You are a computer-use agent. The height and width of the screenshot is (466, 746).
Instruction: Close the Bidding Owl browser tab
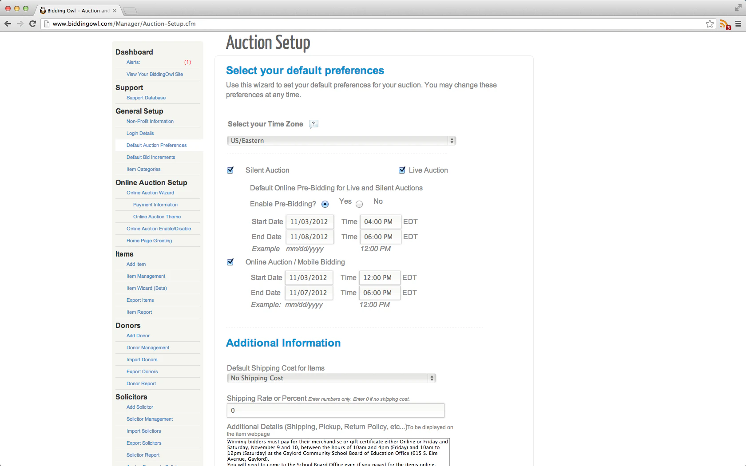[115, 11]
